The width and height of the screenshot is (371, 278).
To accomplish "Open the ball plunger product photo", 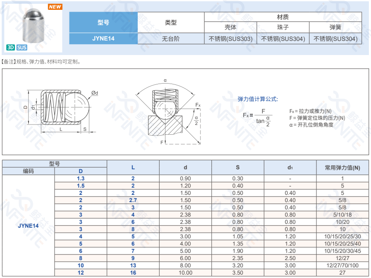I will (33, 27).
